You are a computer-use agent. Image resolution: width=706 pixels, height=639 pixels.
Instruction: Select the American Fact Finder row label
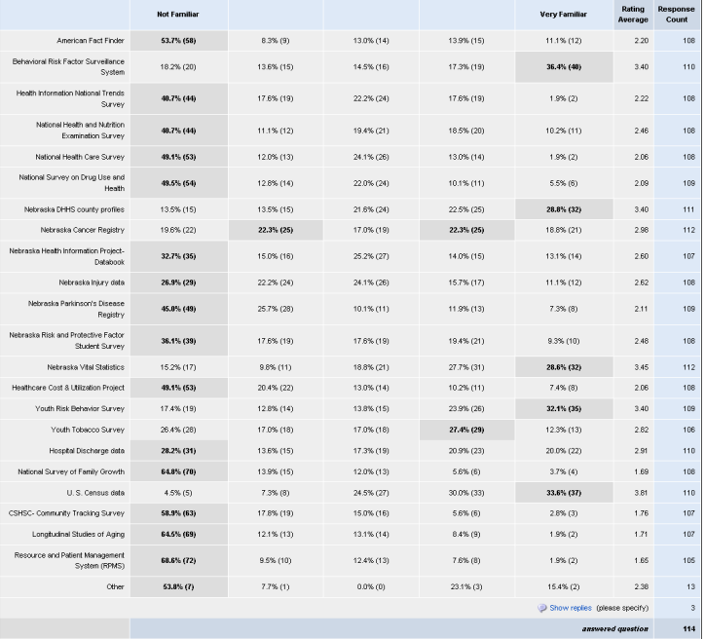(x=91, y=41)
